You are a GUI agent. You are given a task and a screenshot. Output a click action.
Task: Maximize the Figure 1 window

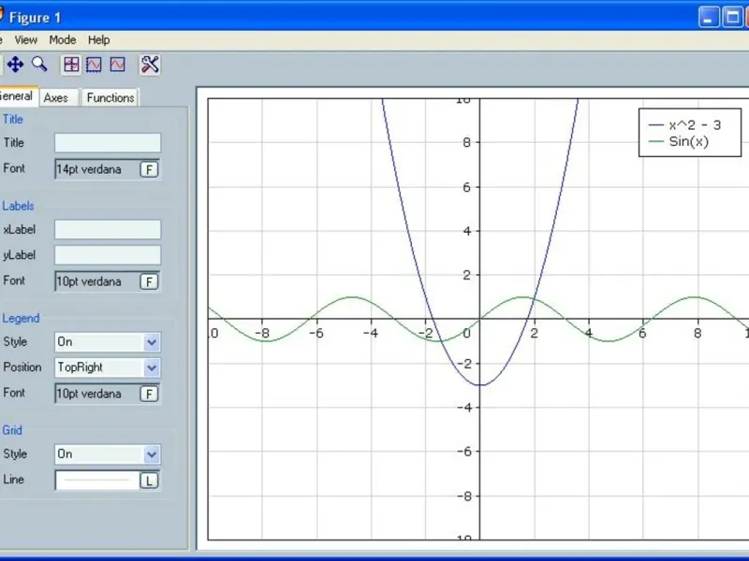tap(732, 18)
